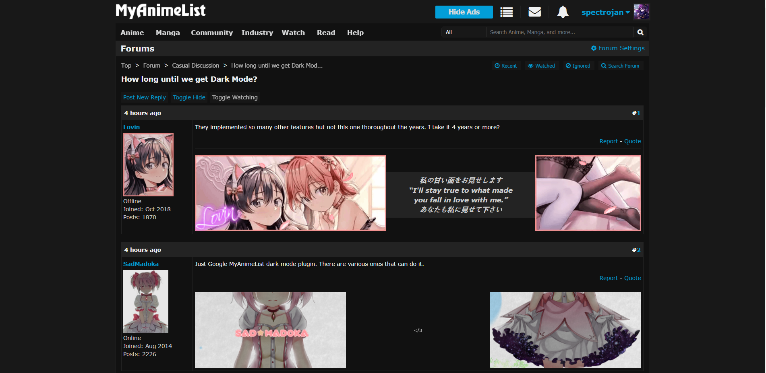The image size is (766, 373).
Task: Click Toggle Hide
Action: coord(189,97)
